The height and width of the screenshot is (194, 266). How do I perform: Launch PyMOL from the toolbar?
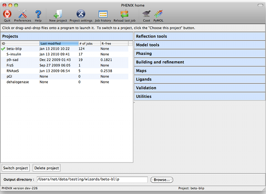click(159, 14)
